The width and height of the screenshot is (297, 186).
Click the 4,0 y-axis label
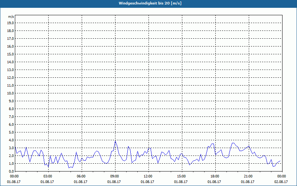[x=12, y=140]
